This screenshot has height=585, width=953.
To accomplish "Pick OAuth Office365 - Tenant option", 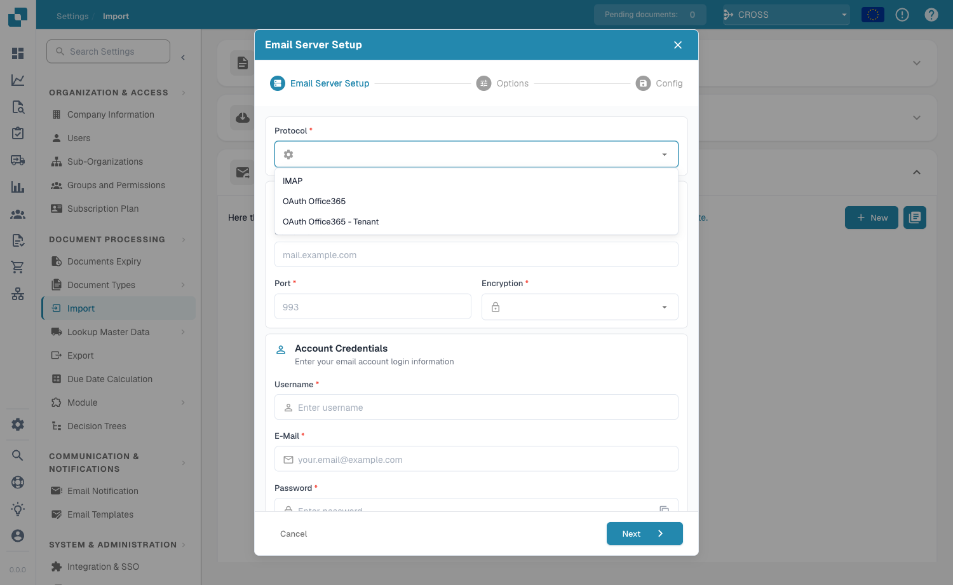I will click(476, 222).
